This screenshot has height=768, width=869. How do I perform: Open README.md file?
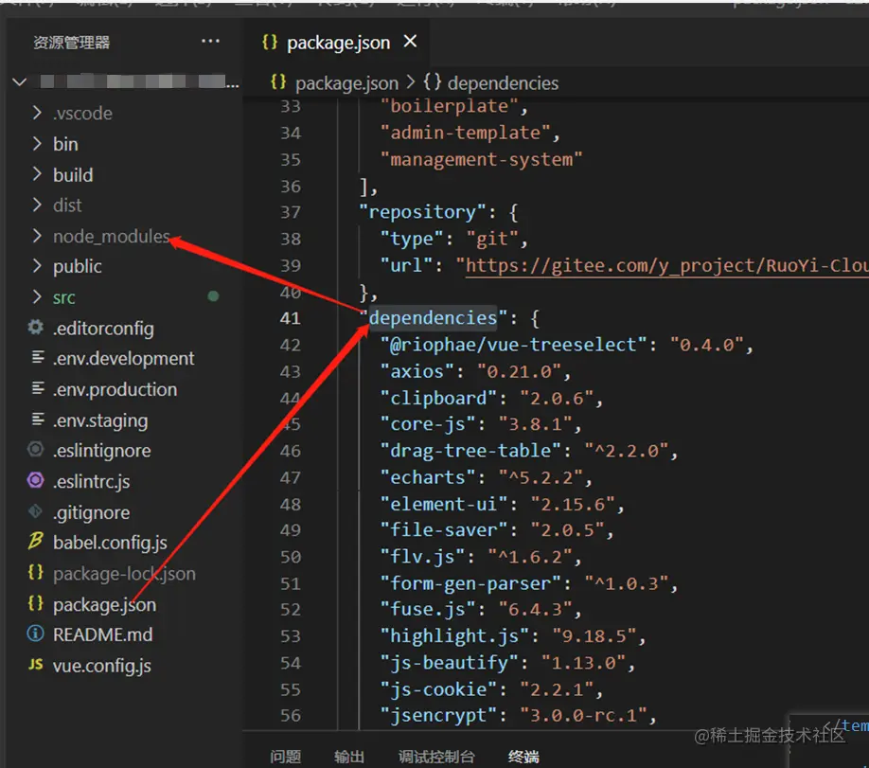point(102,634)
